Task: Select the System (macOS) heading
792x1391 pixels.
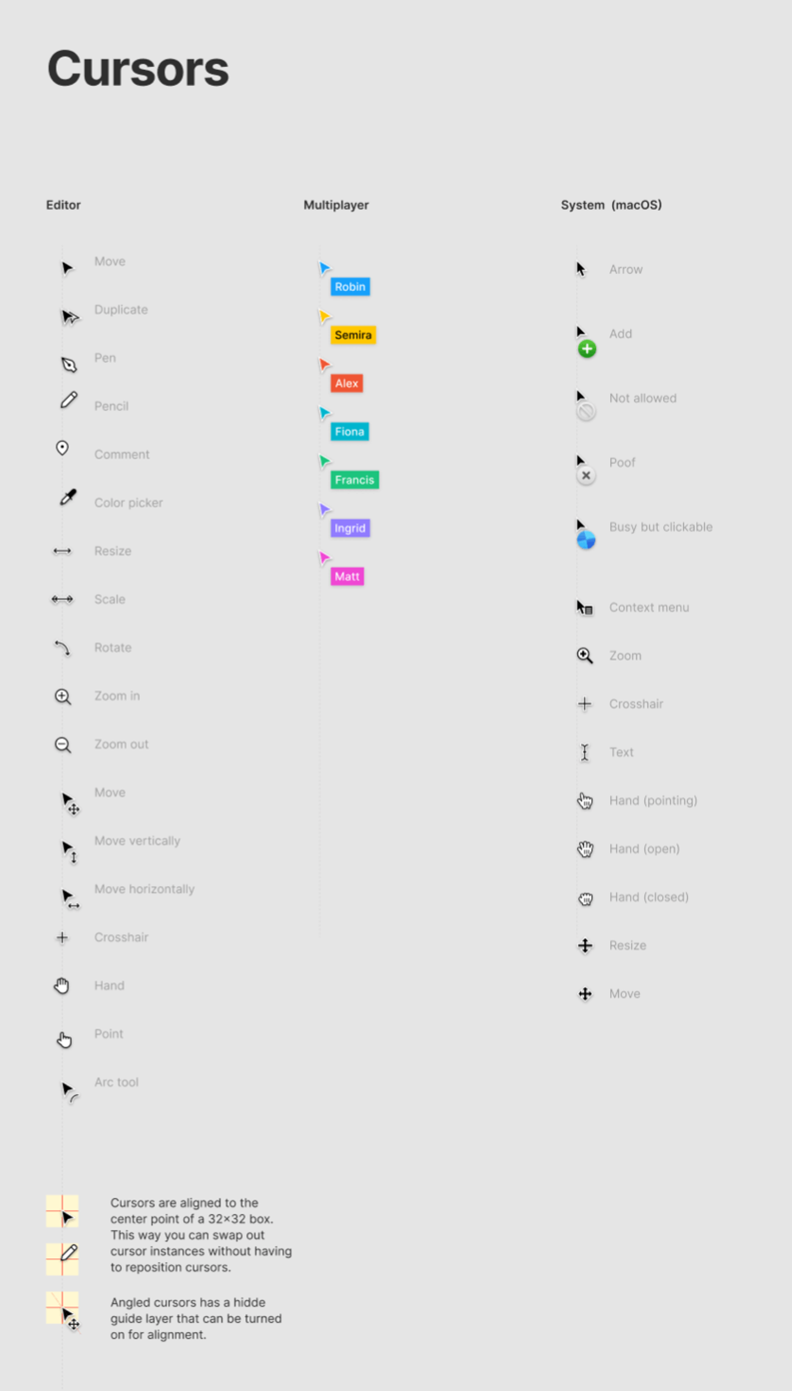Action: click(611, 205)
